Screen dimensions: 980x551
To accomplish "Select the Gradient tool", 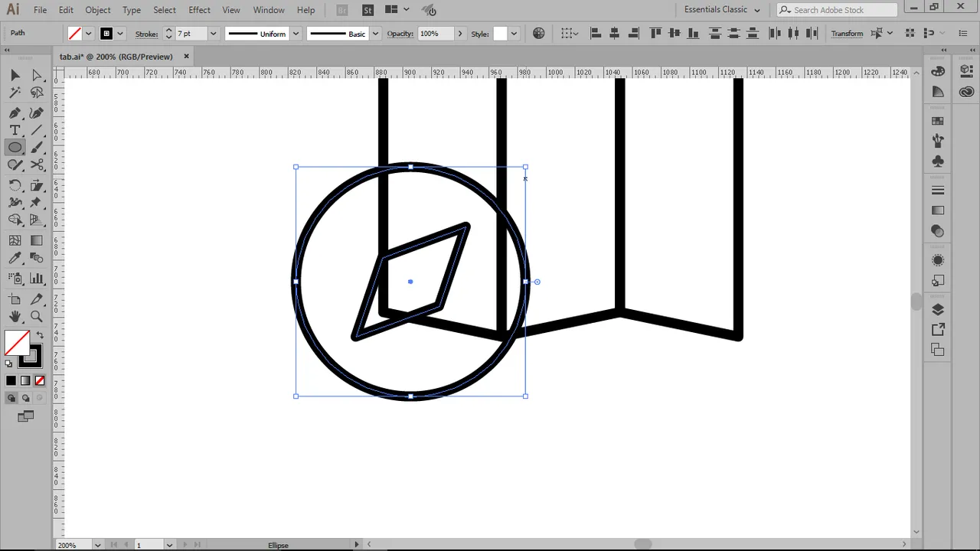I will (x=37, y=240).
